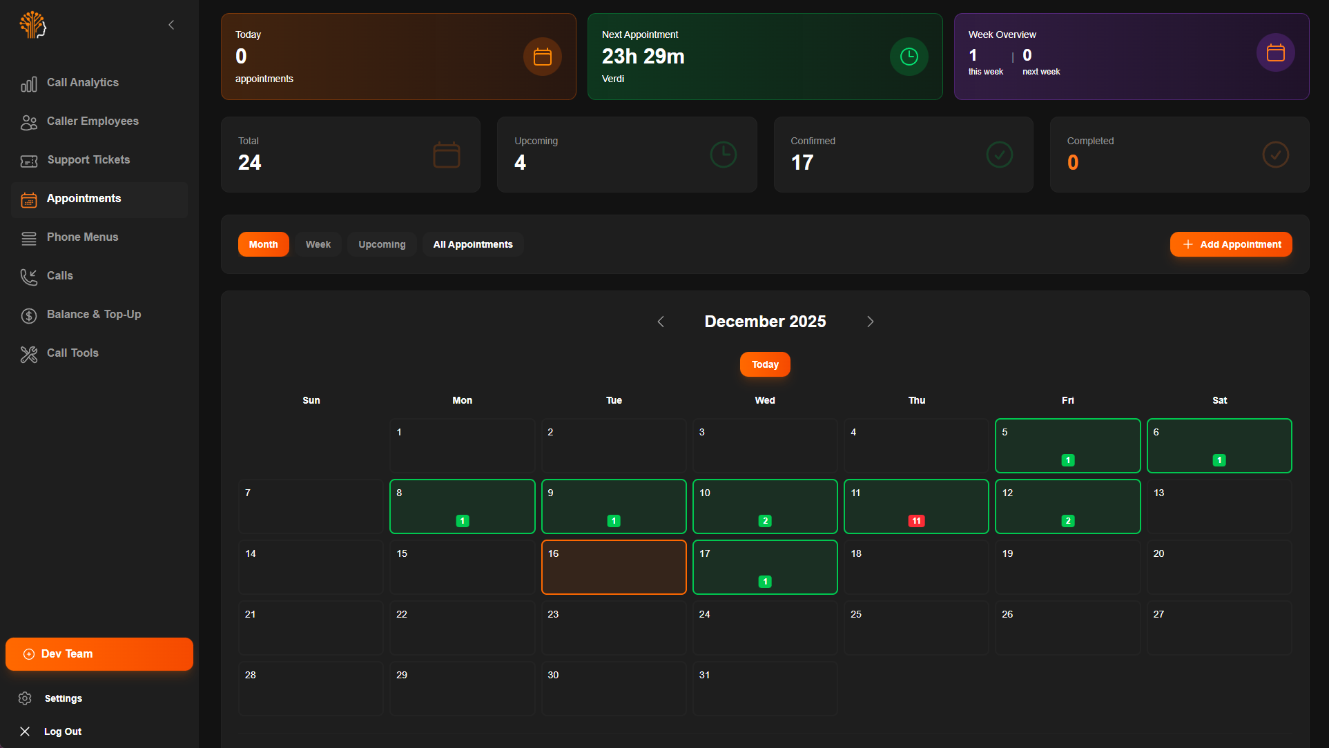Image resolution: width=1329 pixels, height=748 pixels.
Task: Collapse the sidebar with chevron arrow
Action: tap(171, 26)
